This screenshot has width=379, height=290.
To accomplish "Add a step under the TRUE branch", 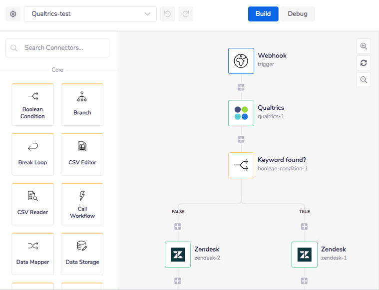I will (304, 227).
